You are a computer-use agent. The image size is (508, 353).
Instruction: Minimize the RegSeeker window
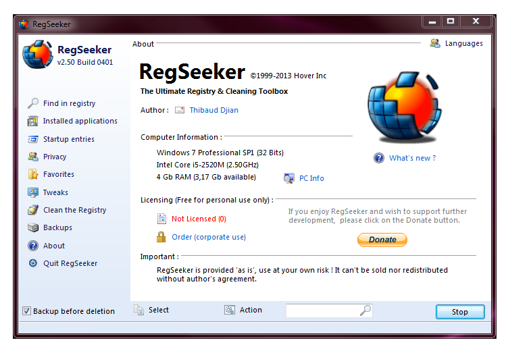[432, 22]
